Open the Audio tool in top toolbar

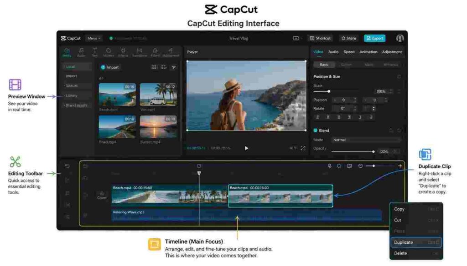click(81, 52)
